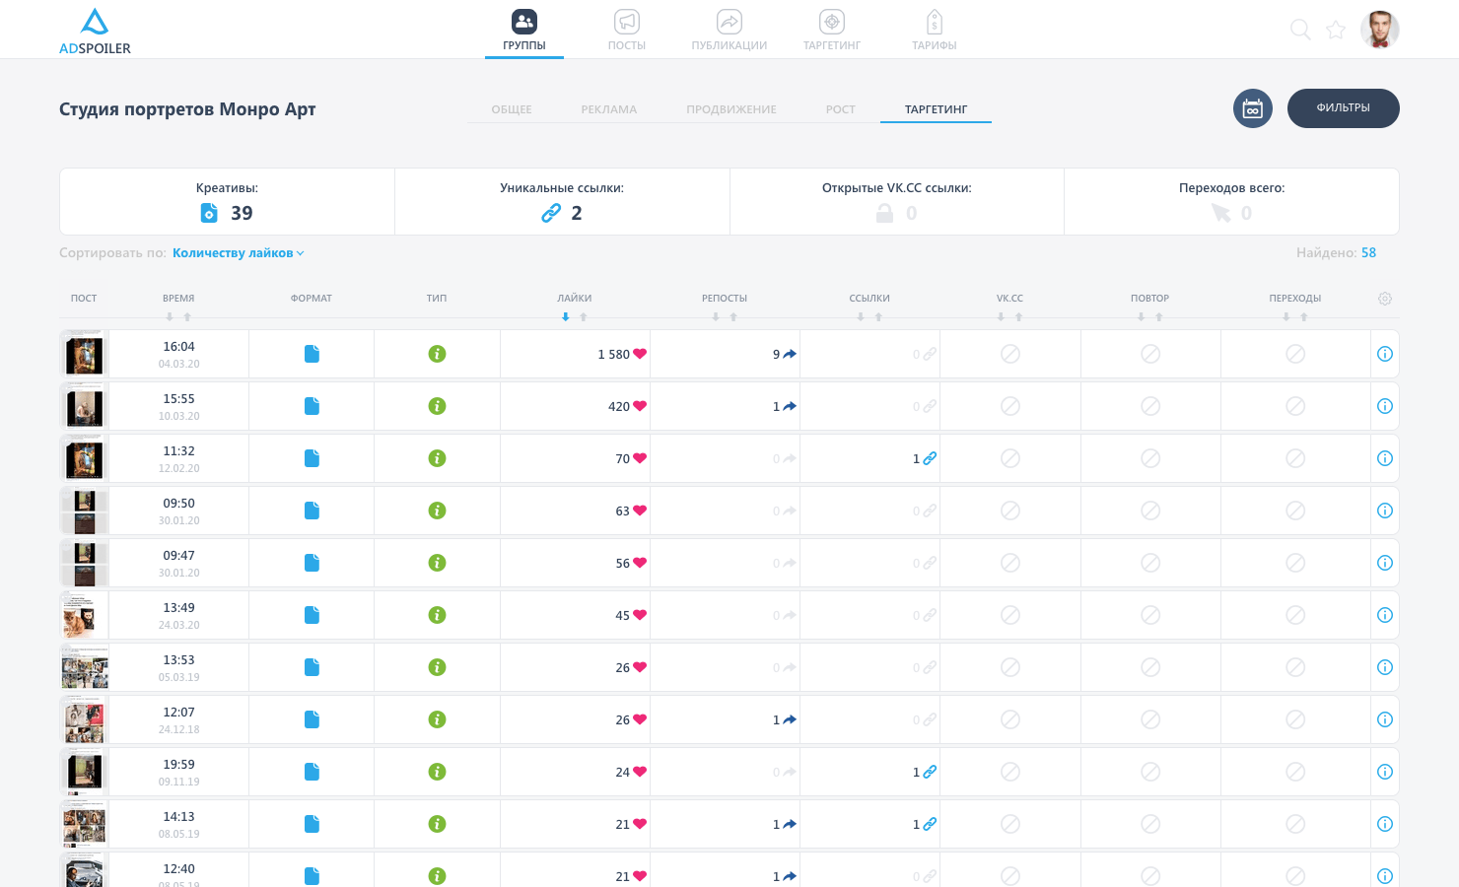Screen dimensions: 1459x887
Task: Open user profile avatar menu
Action: 1379,30
